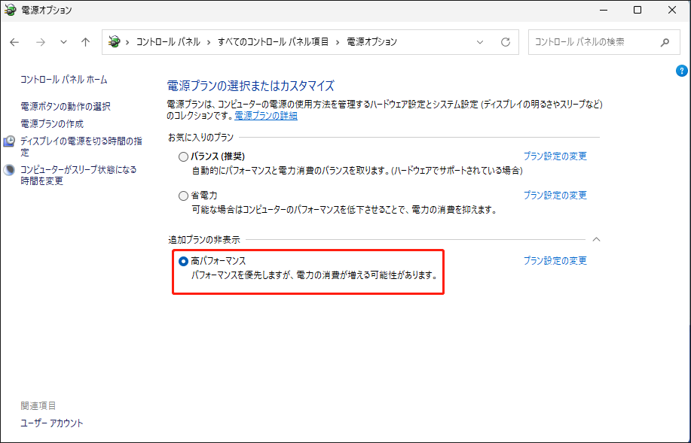Open Help via the question mark icon
691x443 pixels.
click(x=681, y=70)
